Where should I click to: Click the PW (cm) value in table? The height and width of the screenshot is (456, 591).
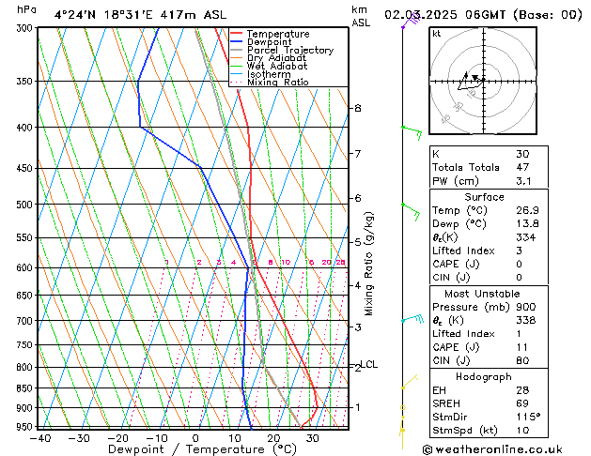(521, 182)
